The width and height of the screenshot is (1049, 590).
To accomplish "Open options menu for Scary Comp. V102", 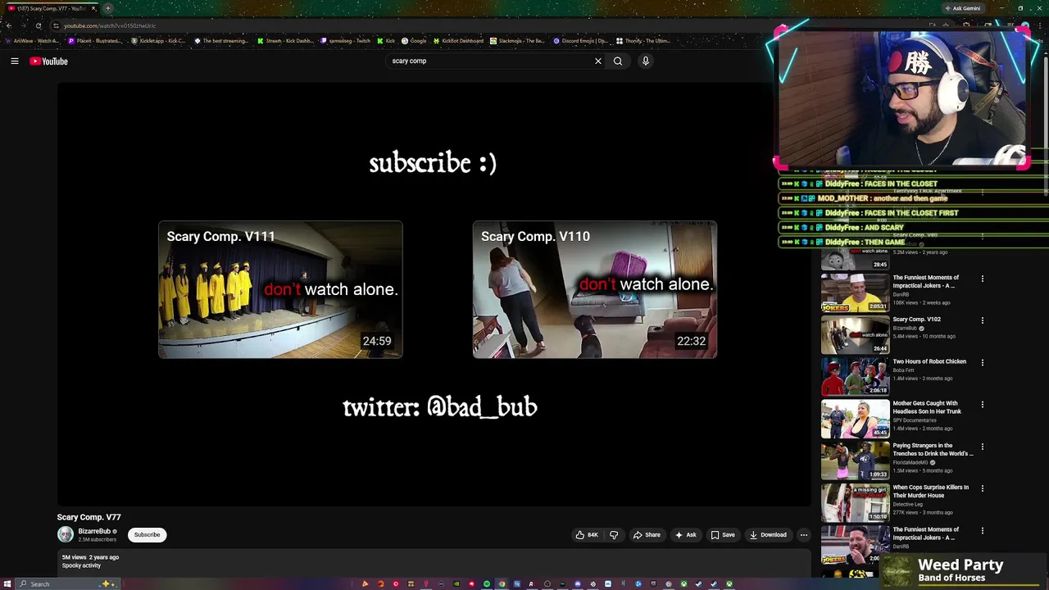I will coord(983,320).
